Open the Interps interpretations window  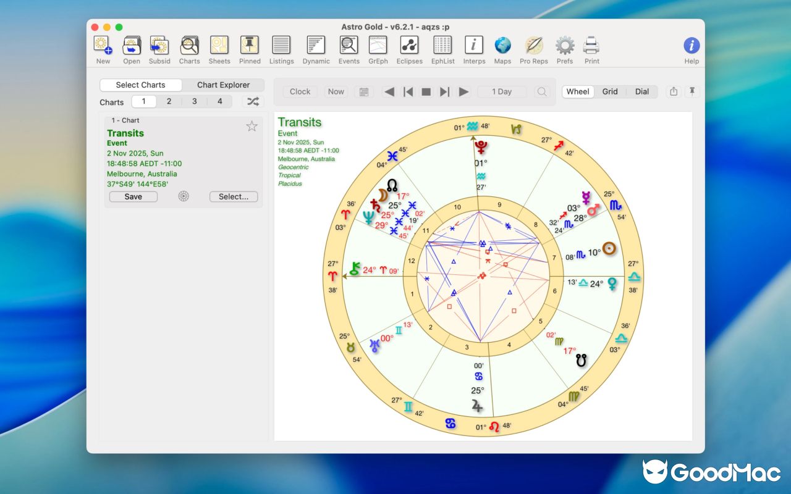tap(474, 49)
